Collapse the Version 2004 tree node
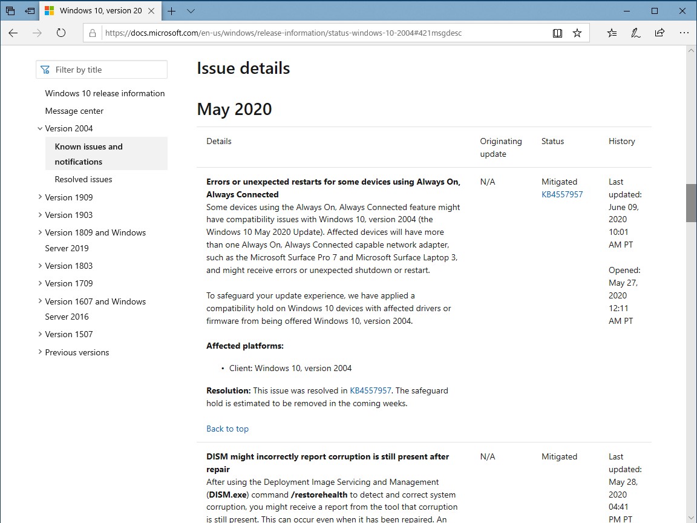The width and height of the screenshot is (697, 523). click(40, 128)
